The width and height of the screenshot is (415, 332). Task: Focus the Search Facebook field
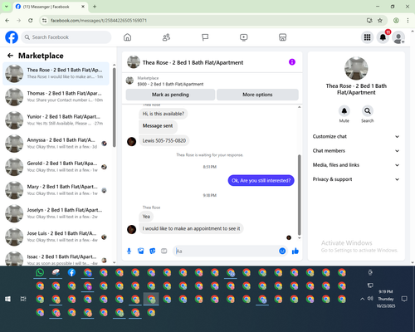66,37
